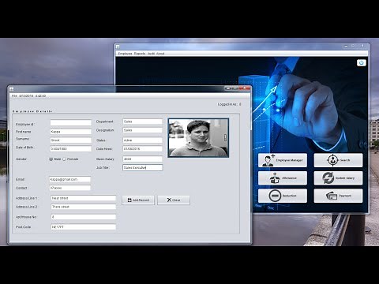Open the Reports menu in main window

(x=140, y=54)
